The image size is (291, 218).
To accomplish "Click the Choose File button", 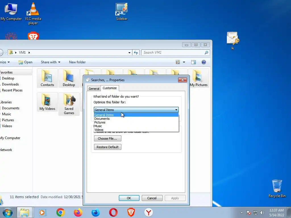I will pyautogui.click(x=108, y=139).
